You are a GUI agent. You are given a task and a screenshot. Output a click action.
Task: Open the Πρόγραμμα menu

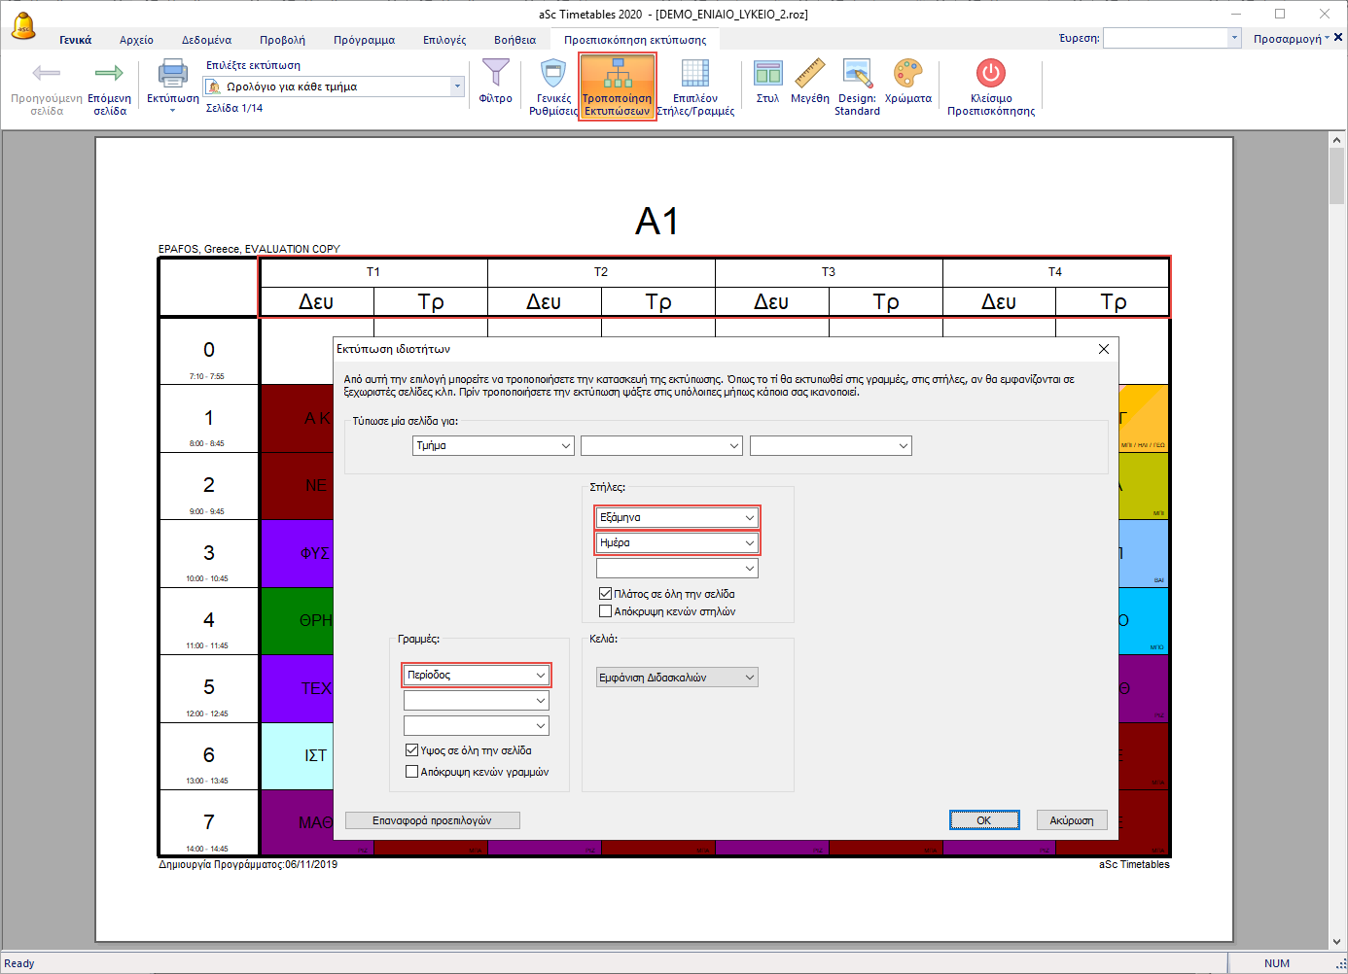tap(364, 40)
